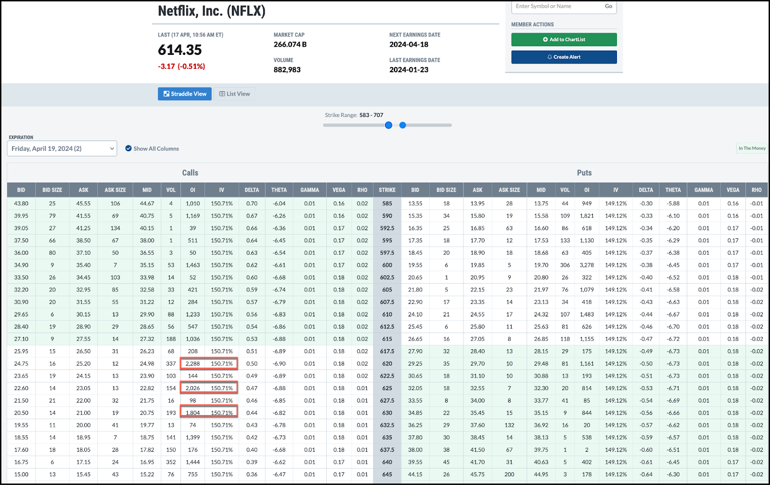Switch to List View tab
This screenshot has height=485, width=770.
coord(235,94)
